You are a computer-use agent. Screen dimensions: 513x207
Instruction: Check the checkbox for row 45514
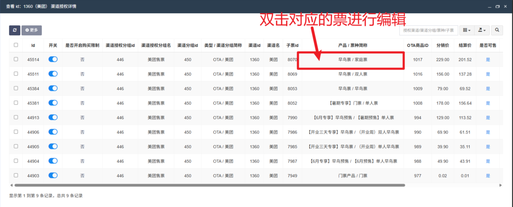16,59
